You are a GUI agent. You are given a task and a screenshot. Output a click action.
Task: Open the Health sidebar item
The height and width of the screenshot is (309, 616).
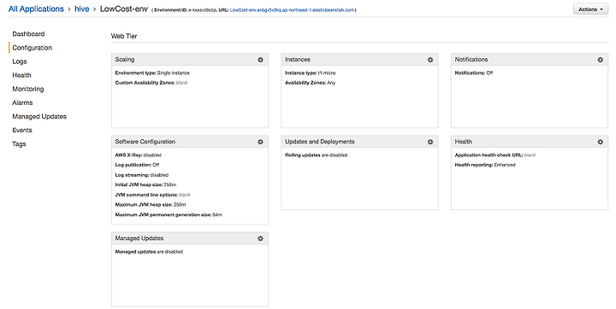21,75
